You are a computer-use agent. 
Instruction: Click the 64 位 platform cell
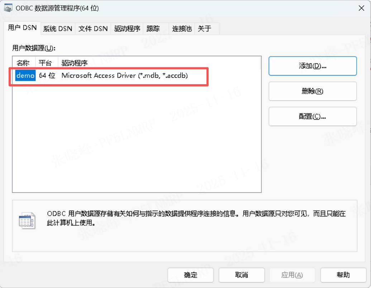point(47,76)
